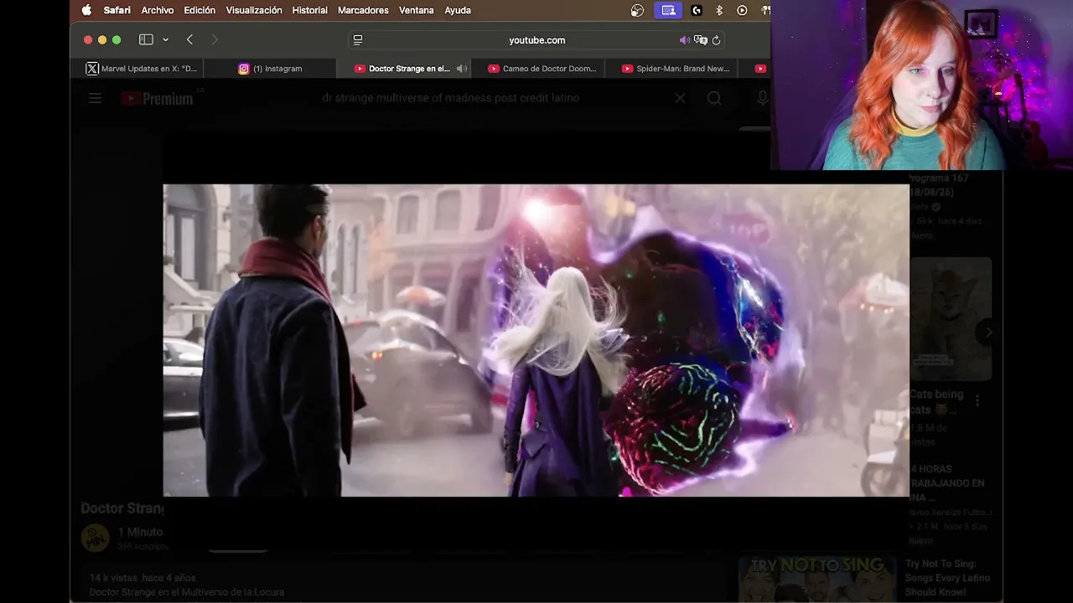The width and height of the screenshot is (1073, 603).
Task: Select the Doctor Strange en el... tab
Action: pos(402,69)
